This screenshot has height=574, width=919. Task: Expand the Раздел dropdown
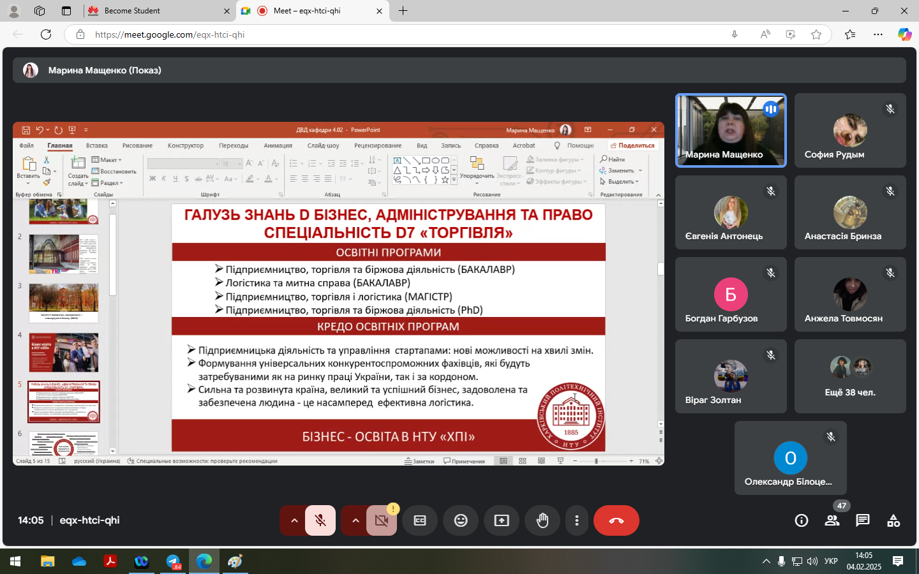(x=107, y=183)
